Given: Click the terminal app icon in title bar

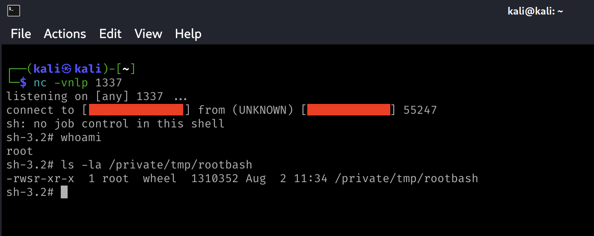Looking at the screenshot, I should (14, 11).
